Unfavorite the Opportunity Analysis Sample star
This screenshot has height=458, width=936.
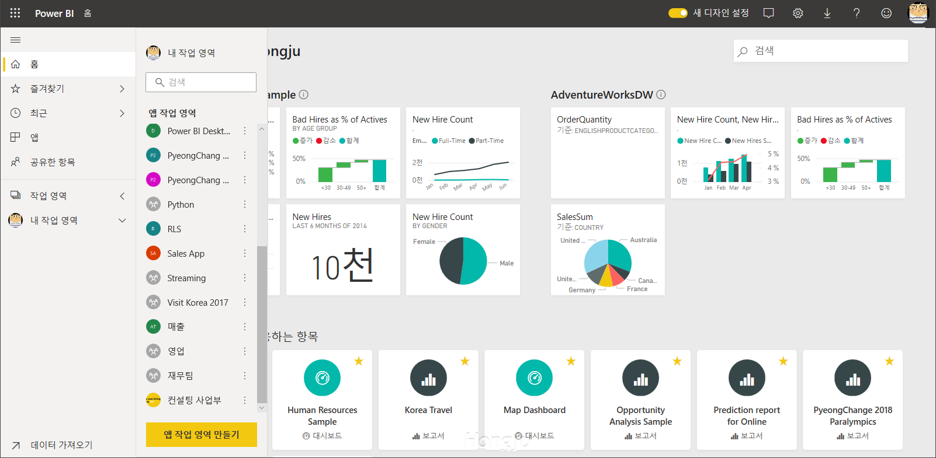point(677,361)
